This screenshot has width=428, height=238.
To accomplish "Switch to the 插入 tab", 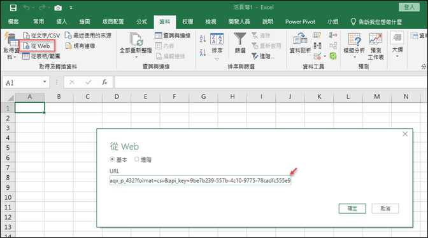I will pyautogui.click(x=61, y=22).
